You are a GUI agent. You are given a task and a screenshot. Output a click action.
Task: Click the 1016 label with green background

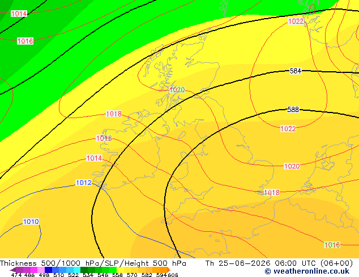point(332,245)
